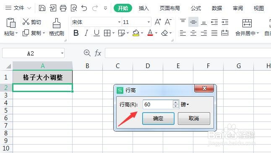Click the 粘贴 paste icon
This screenshot has width=271, height=153.
11,23
